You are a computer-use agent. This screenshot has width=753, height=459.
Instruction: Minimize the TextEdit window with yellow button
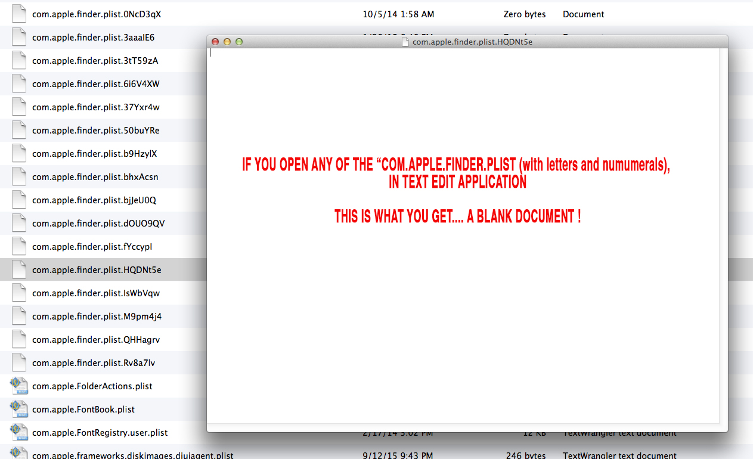coord(227,42)
